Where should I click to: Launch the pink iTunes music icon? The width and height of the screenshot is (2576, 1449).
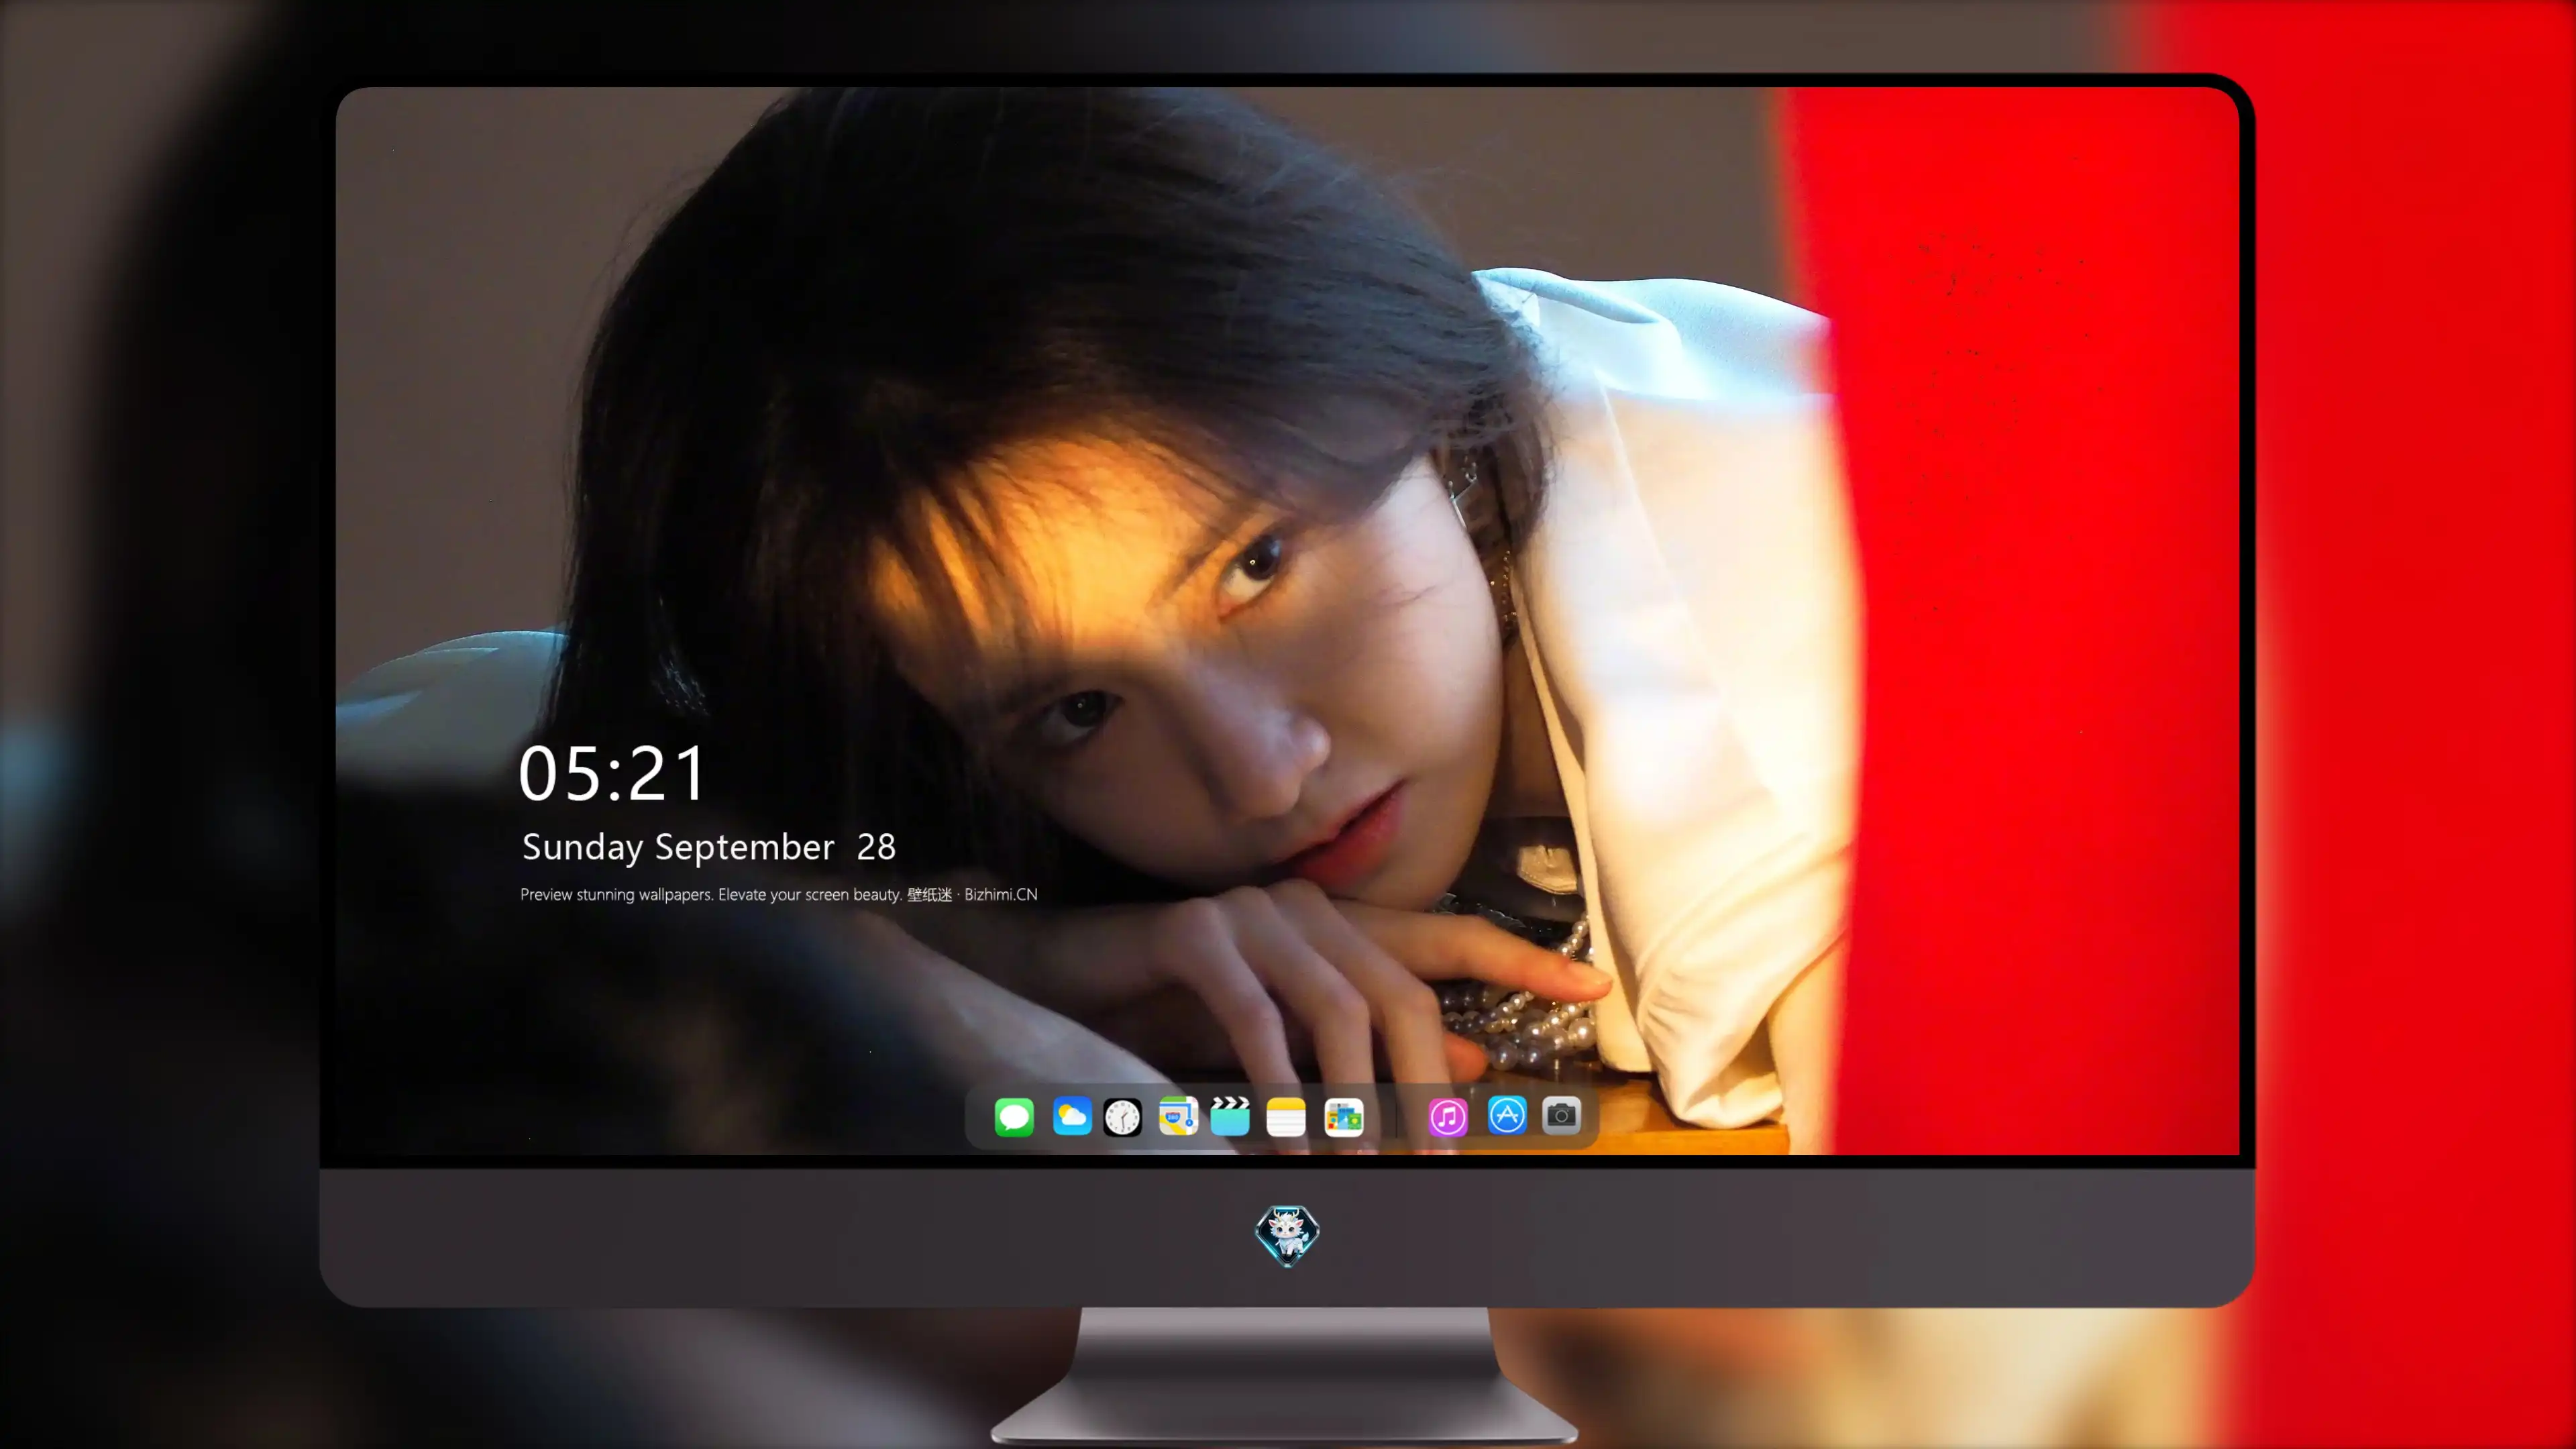point(1448,1117)
